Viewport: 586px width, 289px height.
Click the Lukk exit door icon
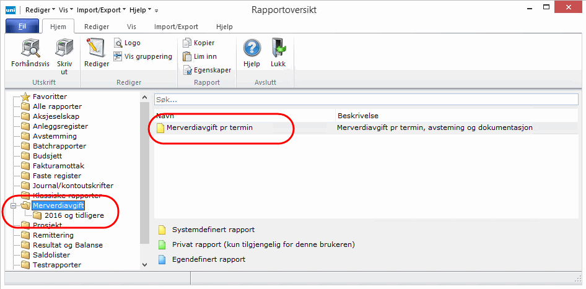coord(278,48)
